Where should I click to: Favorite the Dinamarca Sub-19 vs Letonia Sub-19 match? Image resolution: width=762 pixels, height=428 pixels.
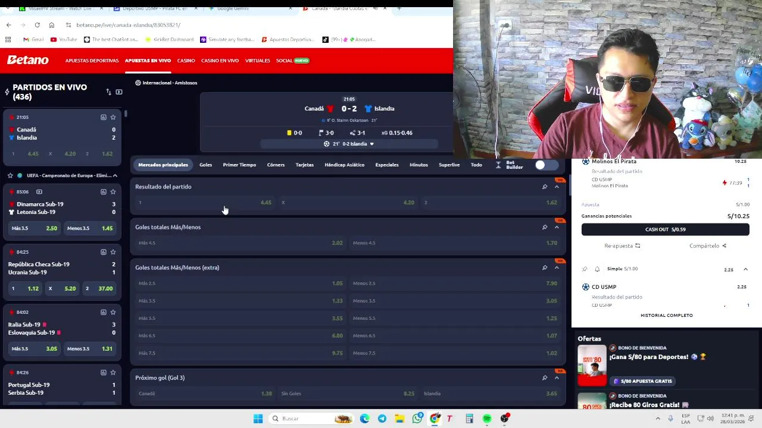(113, 192)
